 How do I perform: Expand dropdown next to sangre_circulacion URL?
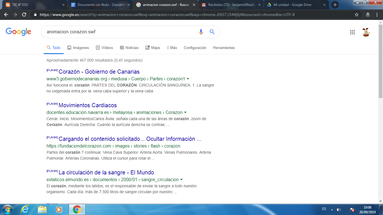[181, 180]
